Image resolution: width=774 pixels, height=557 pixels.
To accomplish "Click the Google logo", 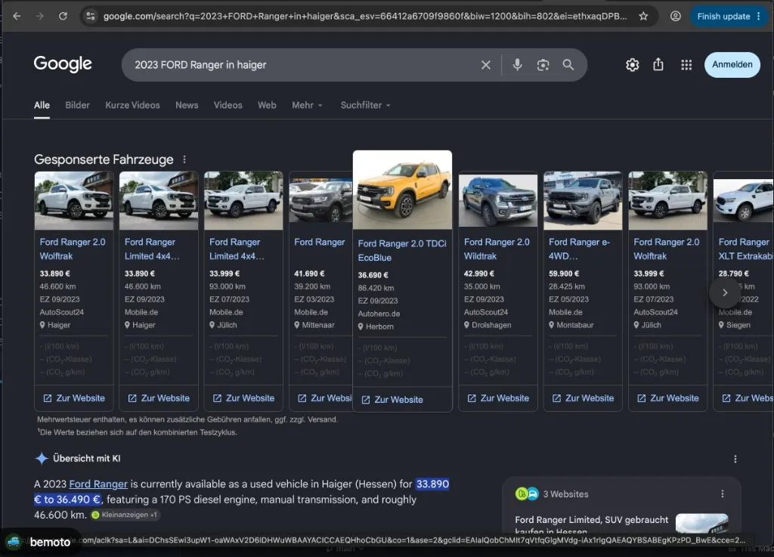I will 63,63.
